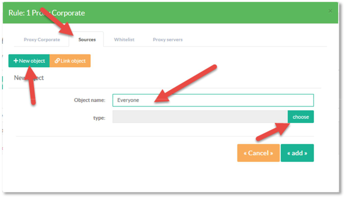345x198 pixels.
Task: Go to the Proxy servers tab
Action: coord(168,40)
